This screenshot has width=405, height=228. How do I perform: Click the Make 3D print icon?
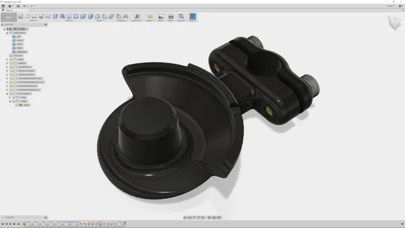[x=170, y=16]
